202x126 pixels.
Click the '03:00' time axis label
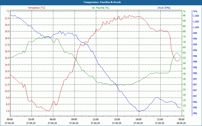[31, 119]
